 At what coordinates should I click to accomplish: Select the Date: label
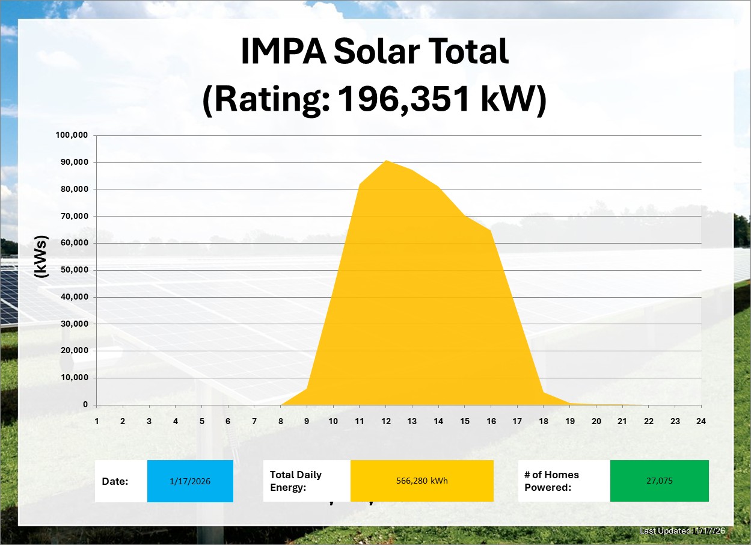115,481
